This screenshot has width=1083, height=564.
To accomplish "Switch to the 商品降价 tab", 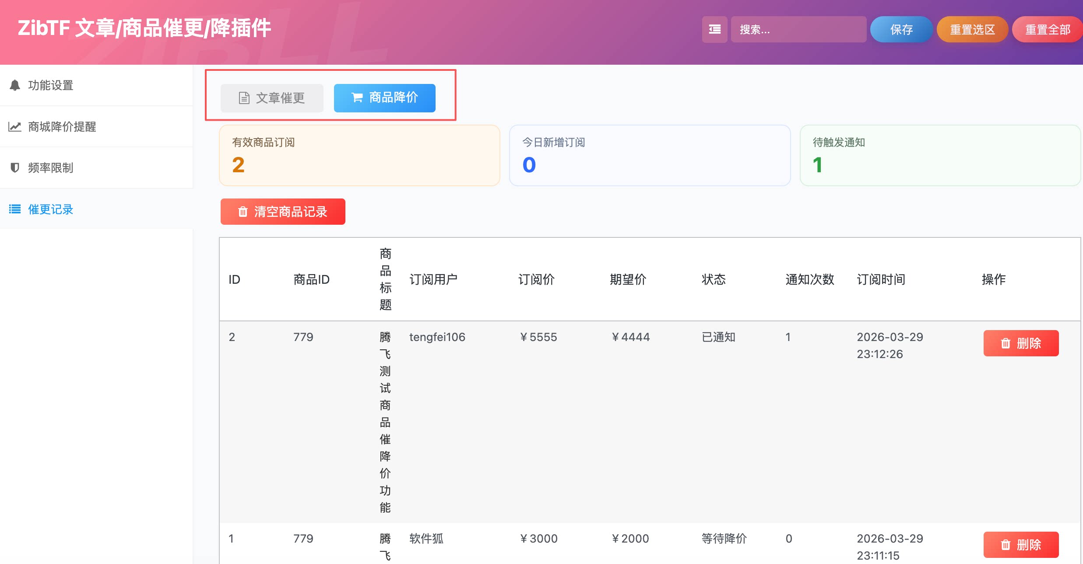I will click(384, 98).
